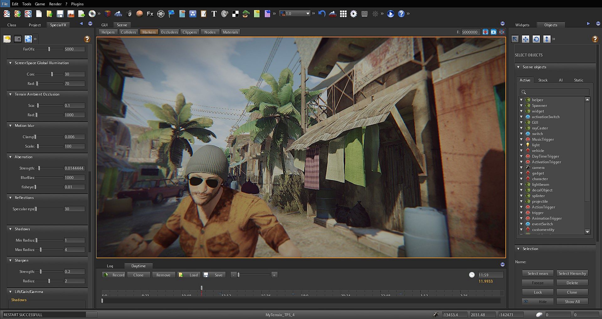Open the 1.0 speed dropdown
Image resolution: width=602 pixels, height=319 pixels.
click(308, 13)
